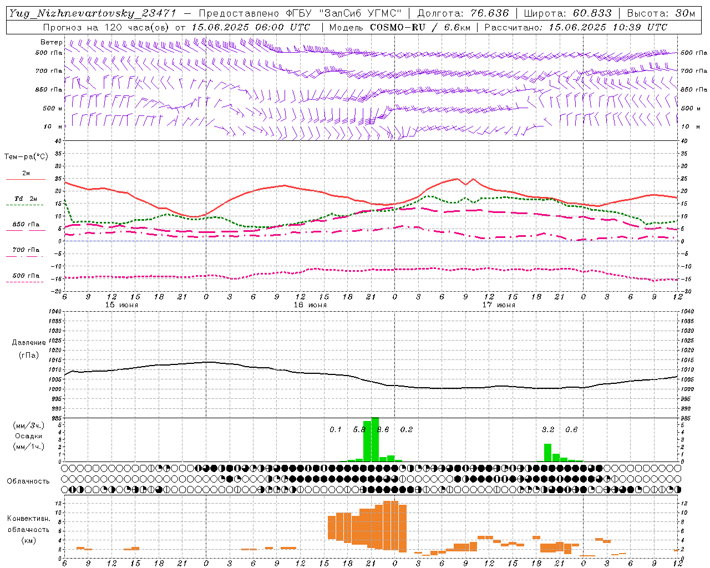Click the 0.2 precipitation amount
The image size is (710, 568).
coord(407,429)
